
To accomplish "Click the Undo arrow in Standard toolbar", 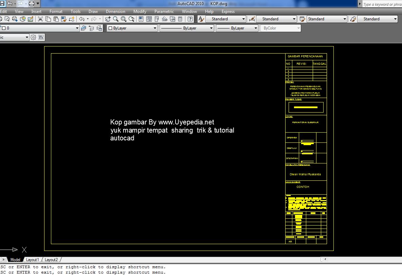I will [81, 19].
